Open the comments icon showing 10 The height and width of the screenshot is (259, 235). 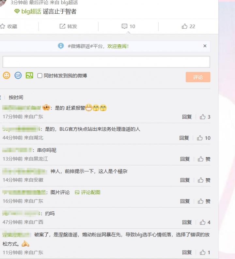click(x=124, y=26)
